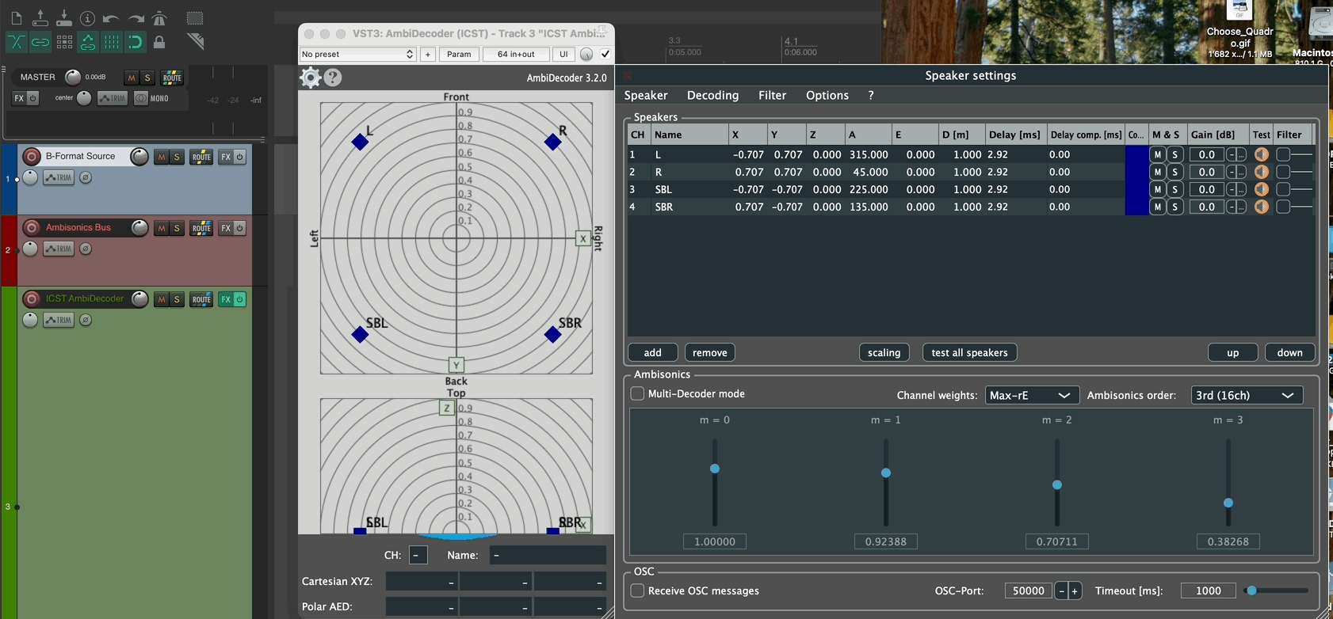The height and width of the screenshot is (619, 1333).
Task: Click the redo arrow in REAPER toolbar
Action: tap(136, 17)
